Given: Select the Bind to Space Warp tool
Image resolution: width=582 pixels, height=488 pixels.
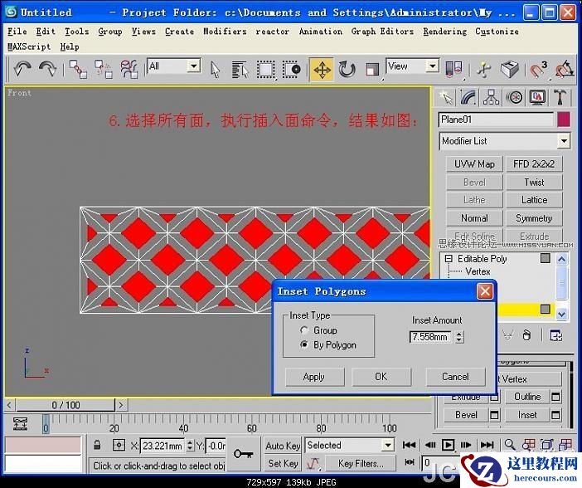Looking at the screenshot, I should pos(129,69).
